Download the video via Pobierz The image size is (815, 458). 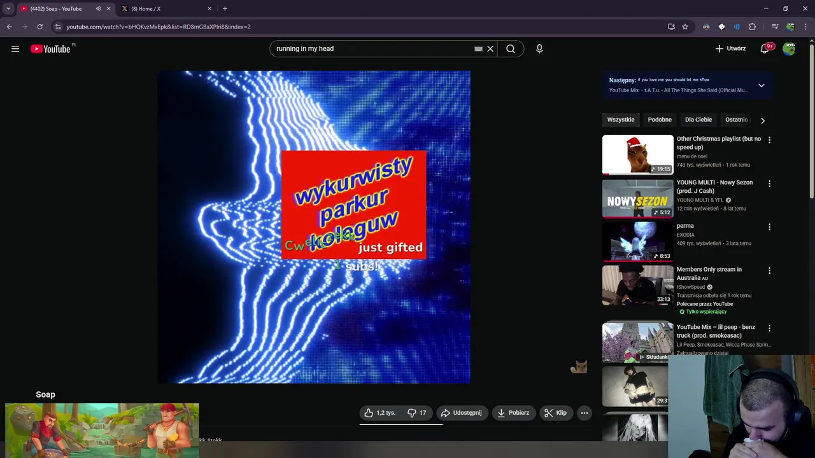tap(513, 413)
